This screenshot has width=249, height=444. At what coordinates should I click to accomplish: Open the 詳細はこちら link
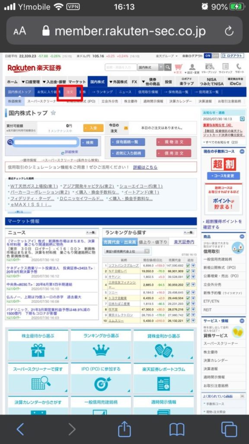point(145,167)
